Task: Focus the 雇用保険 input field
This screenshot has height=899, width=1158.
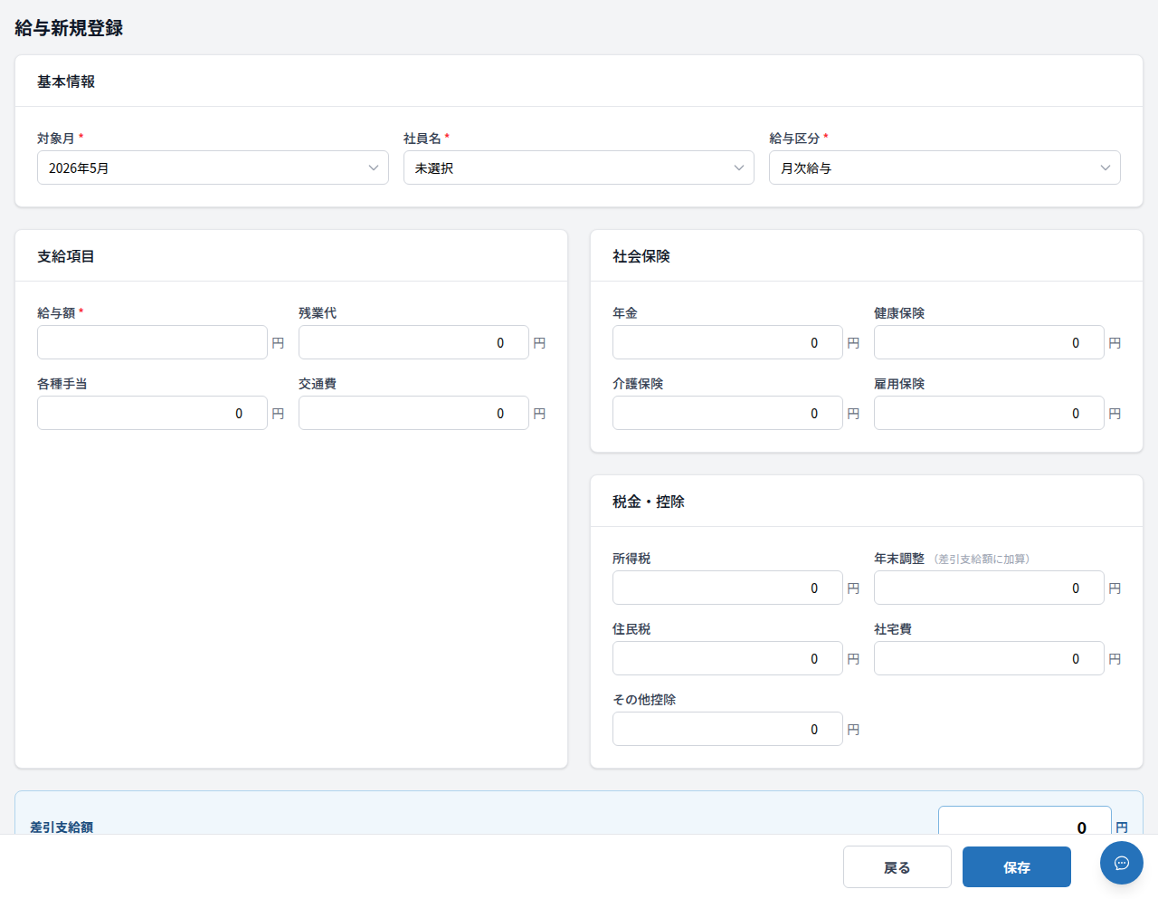Action: pyautogui.click(x=989, y=413)
